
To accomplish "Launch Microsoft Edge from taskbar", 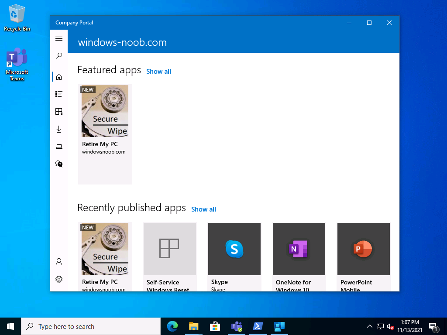I will point(172,326).
